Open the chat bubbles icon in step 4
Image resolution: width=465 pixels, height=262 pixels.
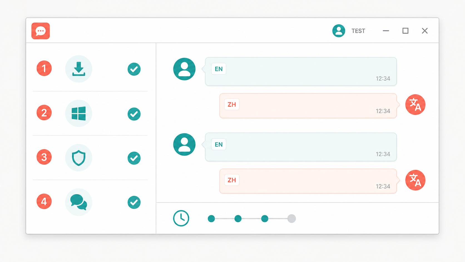[79, 202]
